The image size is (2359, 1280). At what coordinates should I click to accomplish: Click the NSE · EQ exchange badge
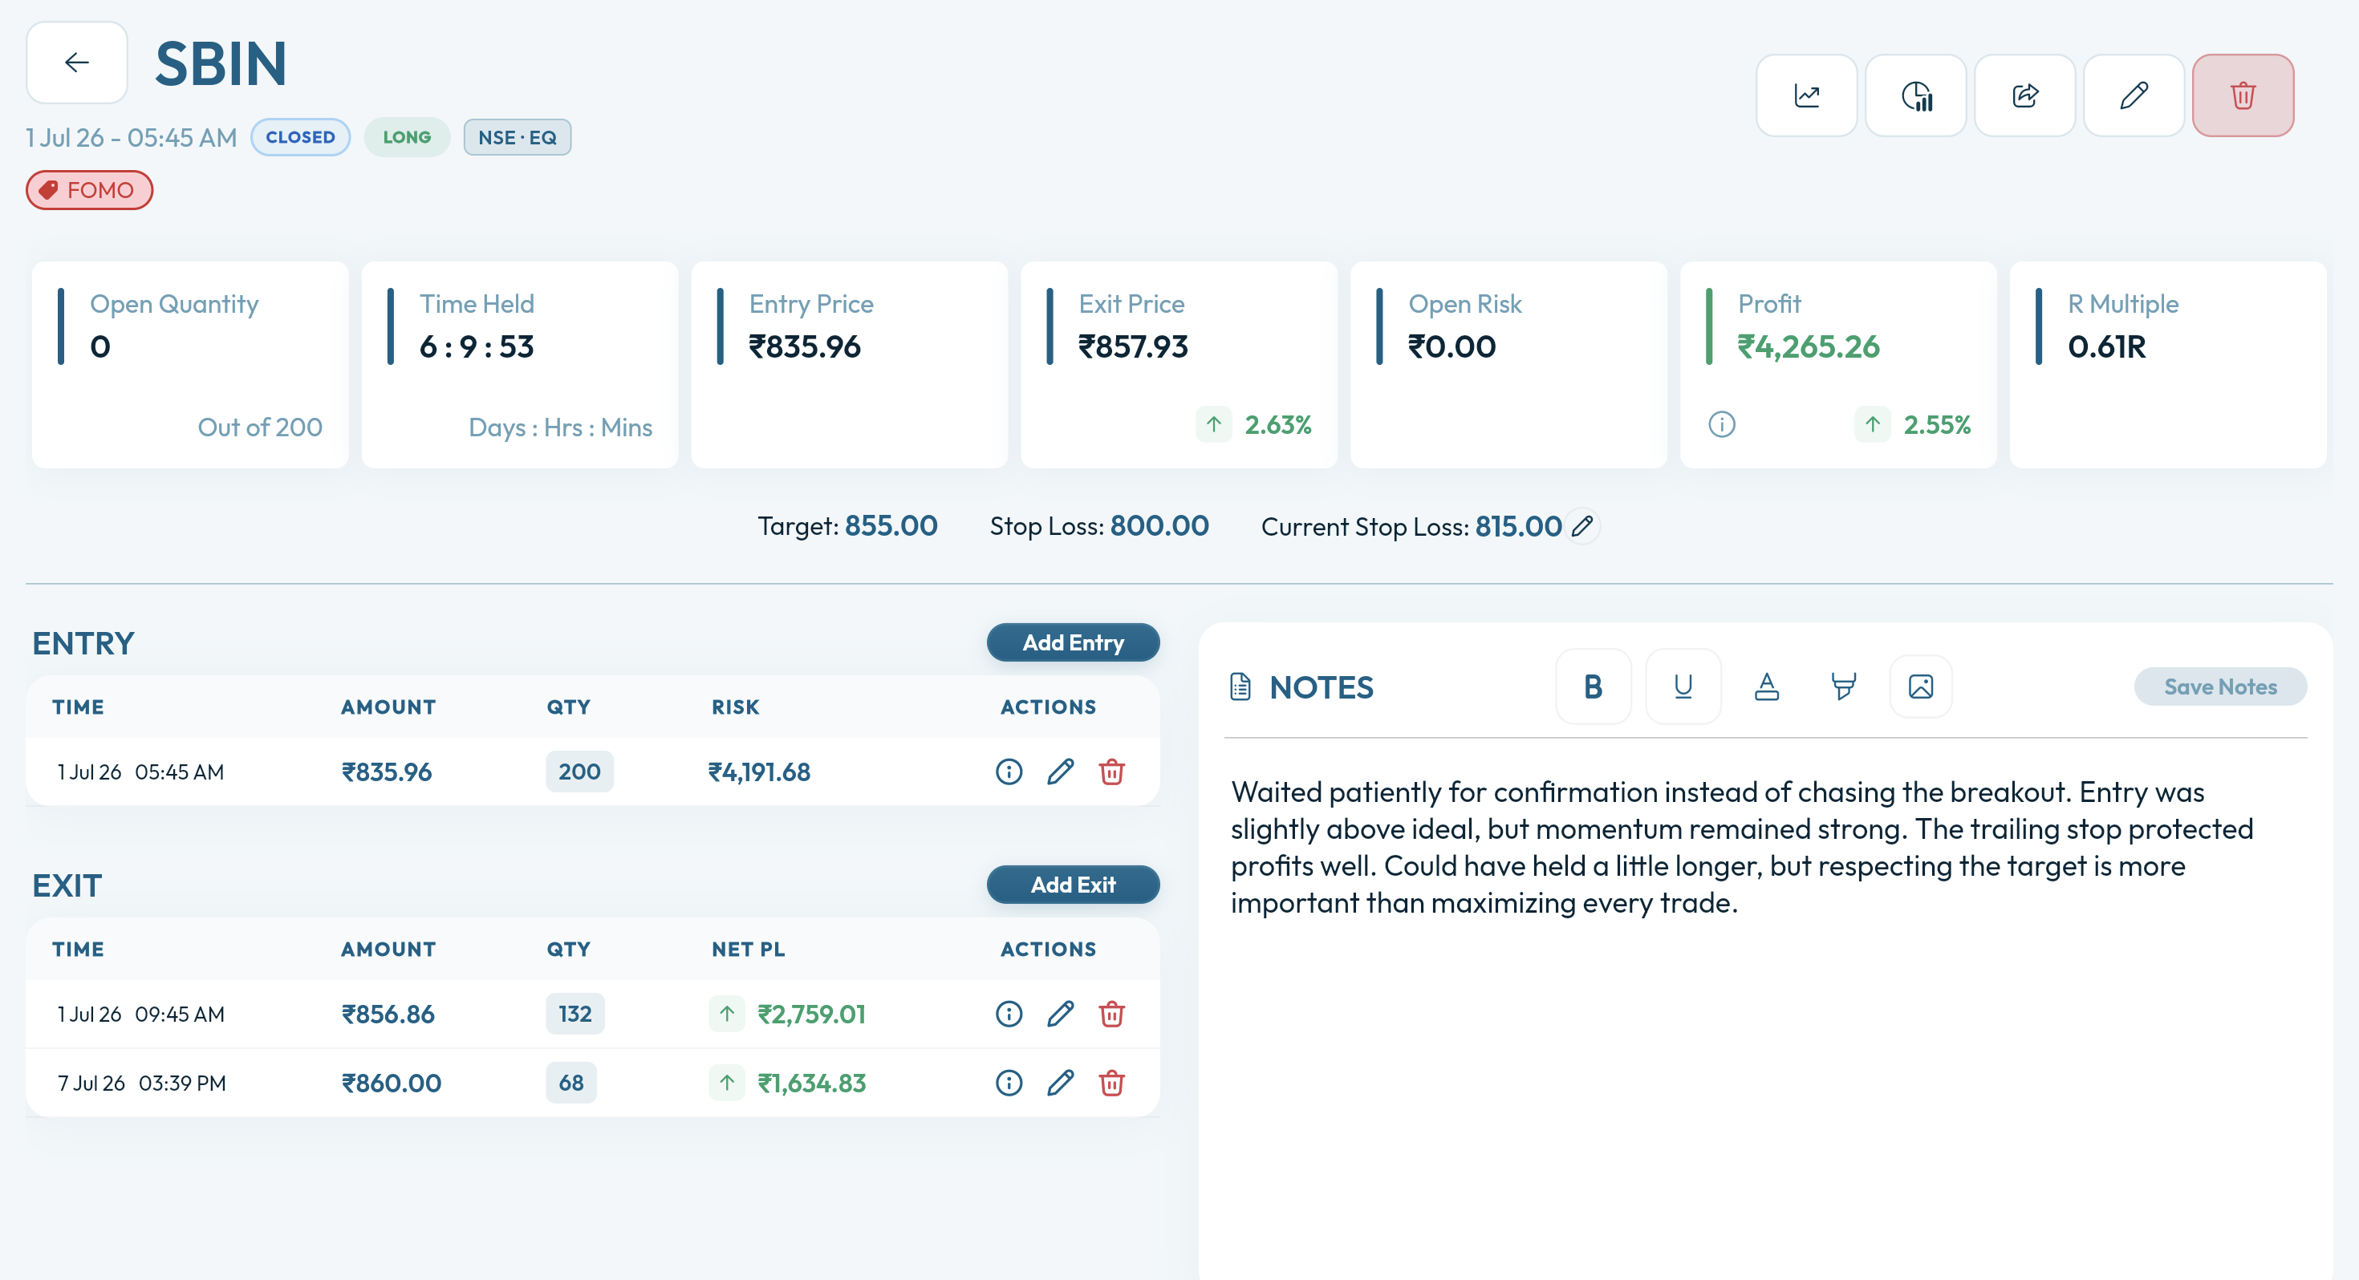517,137
